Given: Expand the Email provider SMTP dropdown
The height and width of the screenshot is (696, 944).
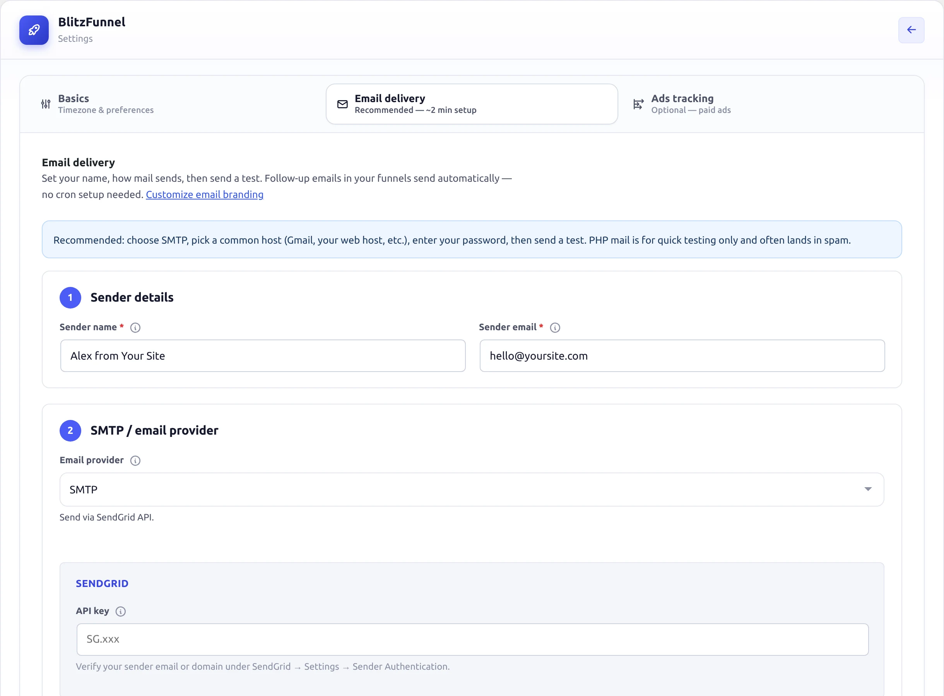Looking at the screenshot, I should 472,490.
